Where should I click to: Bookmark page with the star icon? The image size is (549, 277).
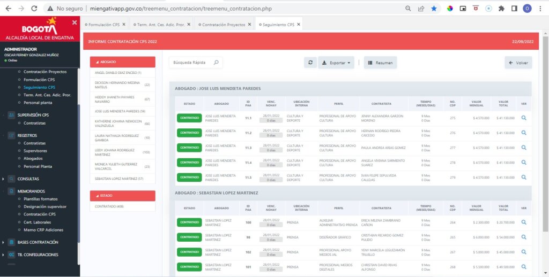434,9
